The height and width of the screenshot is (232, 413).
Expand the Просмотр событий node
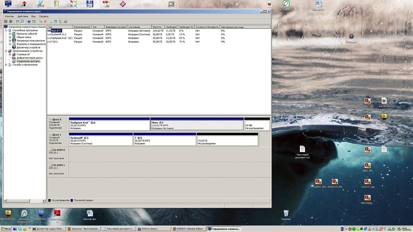click(10, 34)
